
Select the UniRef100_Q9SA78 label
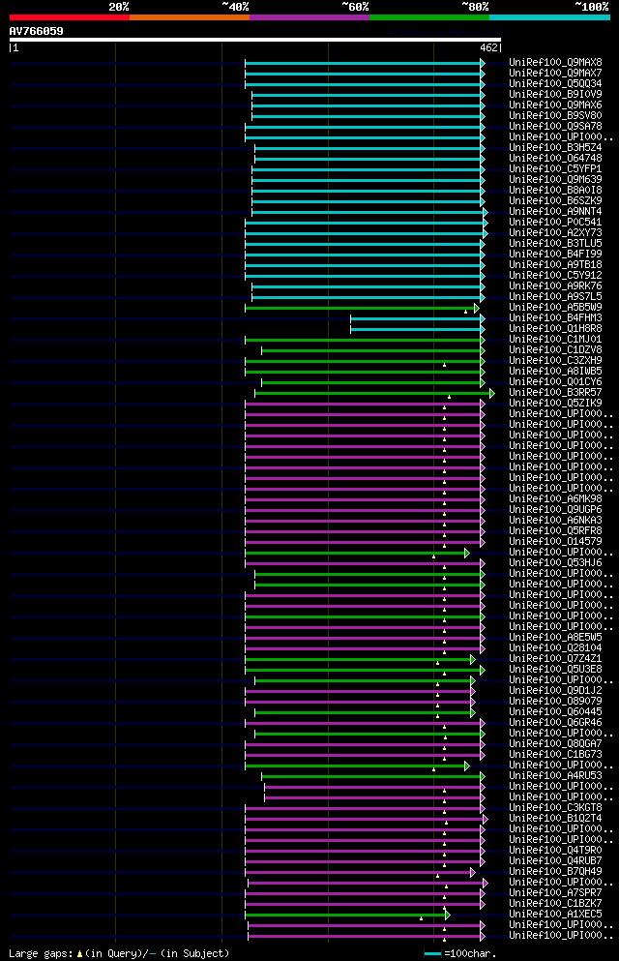point(555,126)
